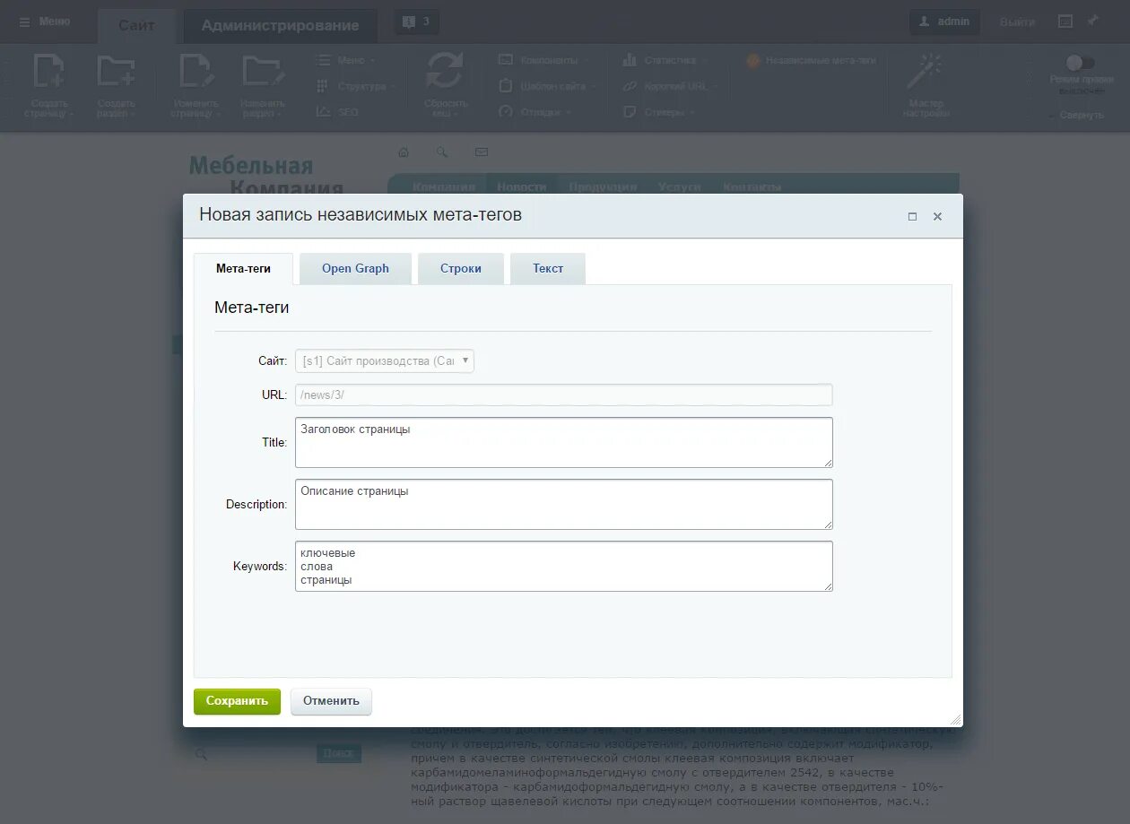This screenshot has width=1130, height=824.
Task: Open Новости in the site navigation
Action: [x=522, y=186]
